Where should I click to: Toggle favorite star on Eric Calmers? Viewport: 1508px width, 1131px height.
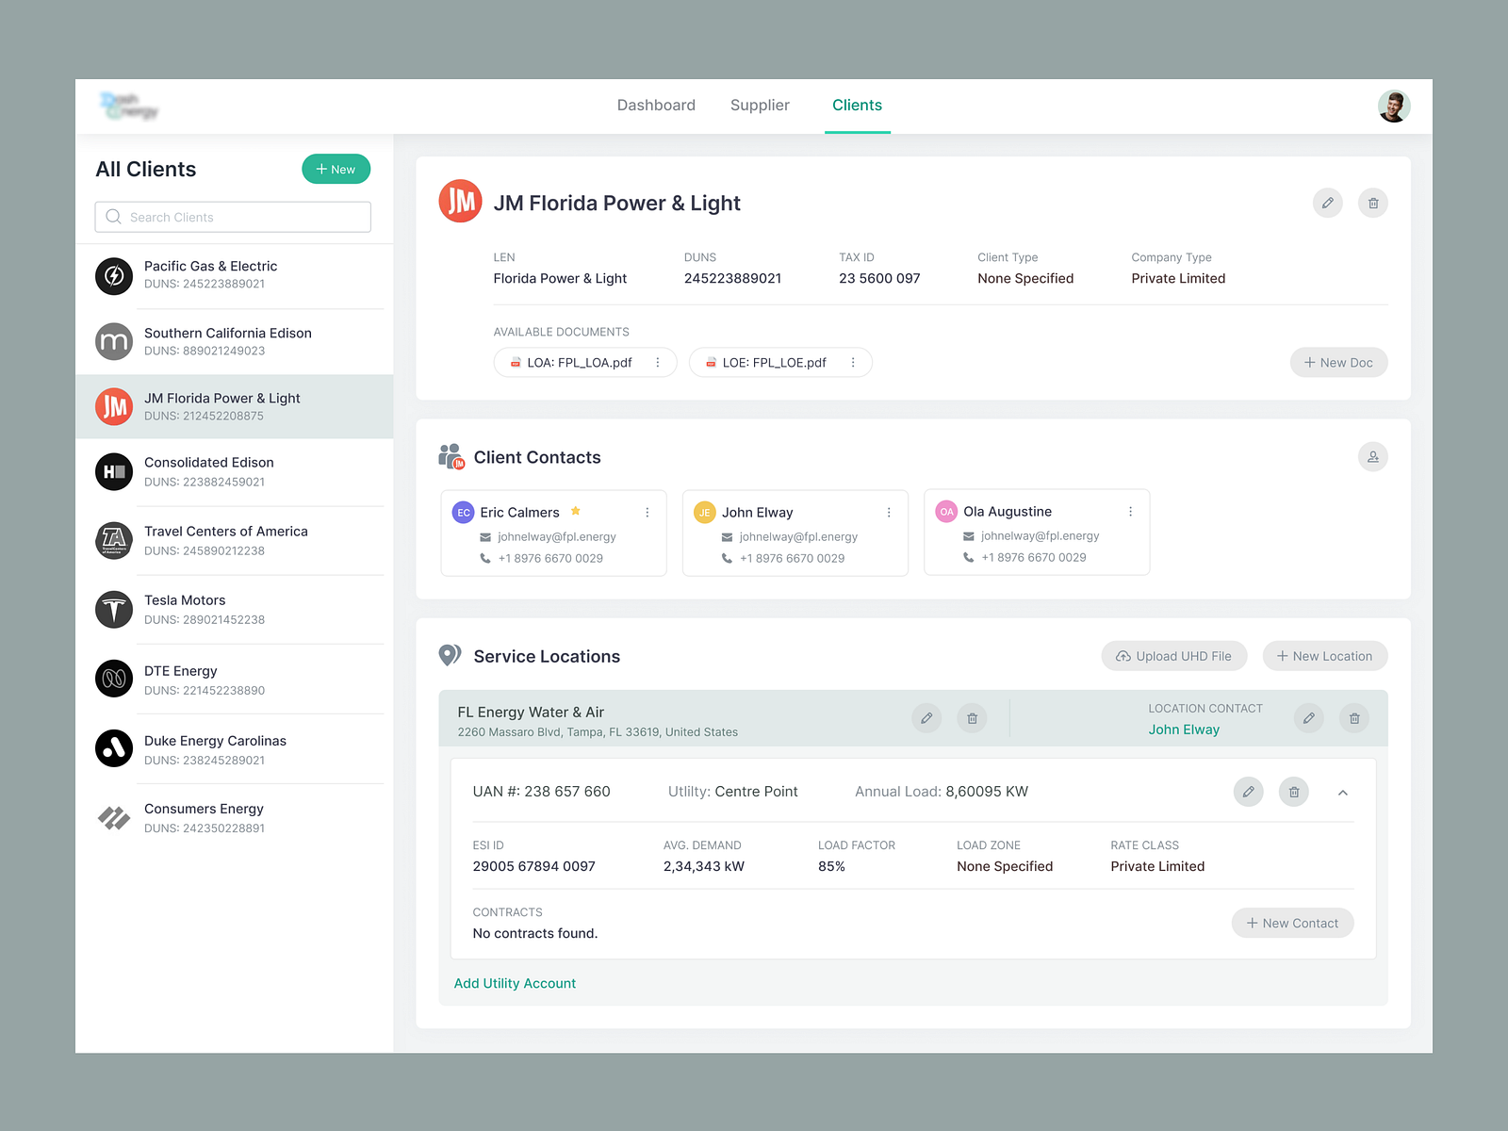[576, 510]
